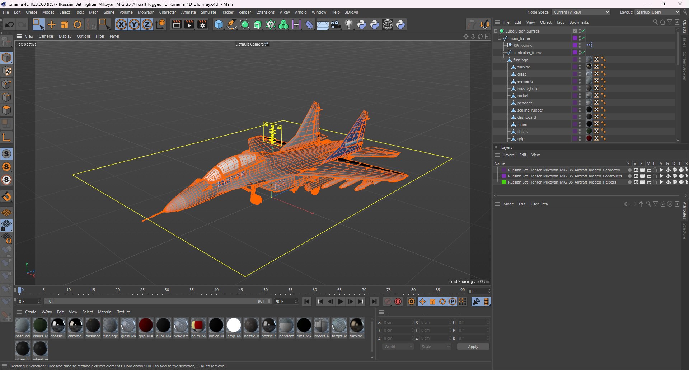The image size is (689, 370).
Task: Click the Mode button in Attributes panel
Action: point(508,204)
